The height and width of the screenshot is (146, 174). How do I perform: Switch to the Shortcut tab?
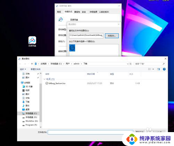tap(69, 12)
